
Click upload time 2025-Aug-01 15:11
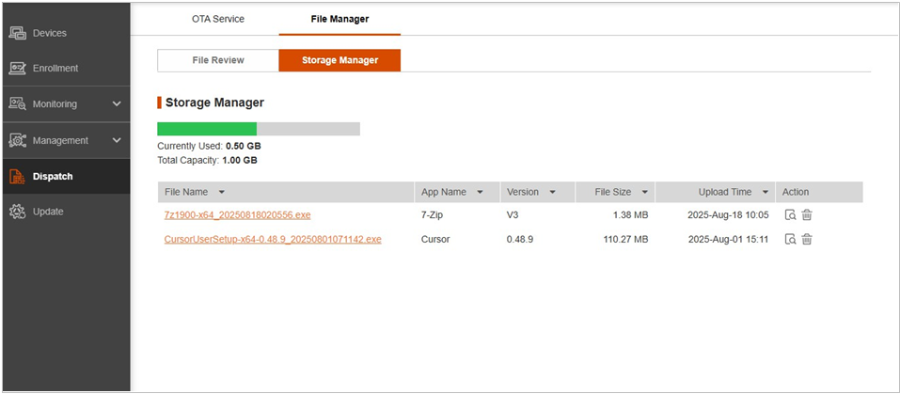(729, 239)
